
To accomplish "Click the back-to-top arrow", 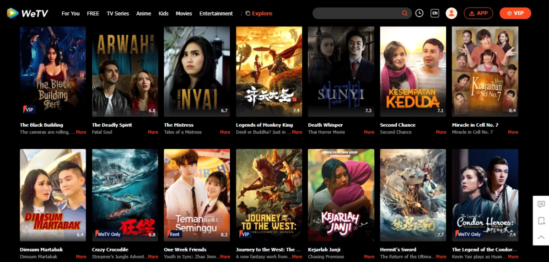I will click(541, 237).
